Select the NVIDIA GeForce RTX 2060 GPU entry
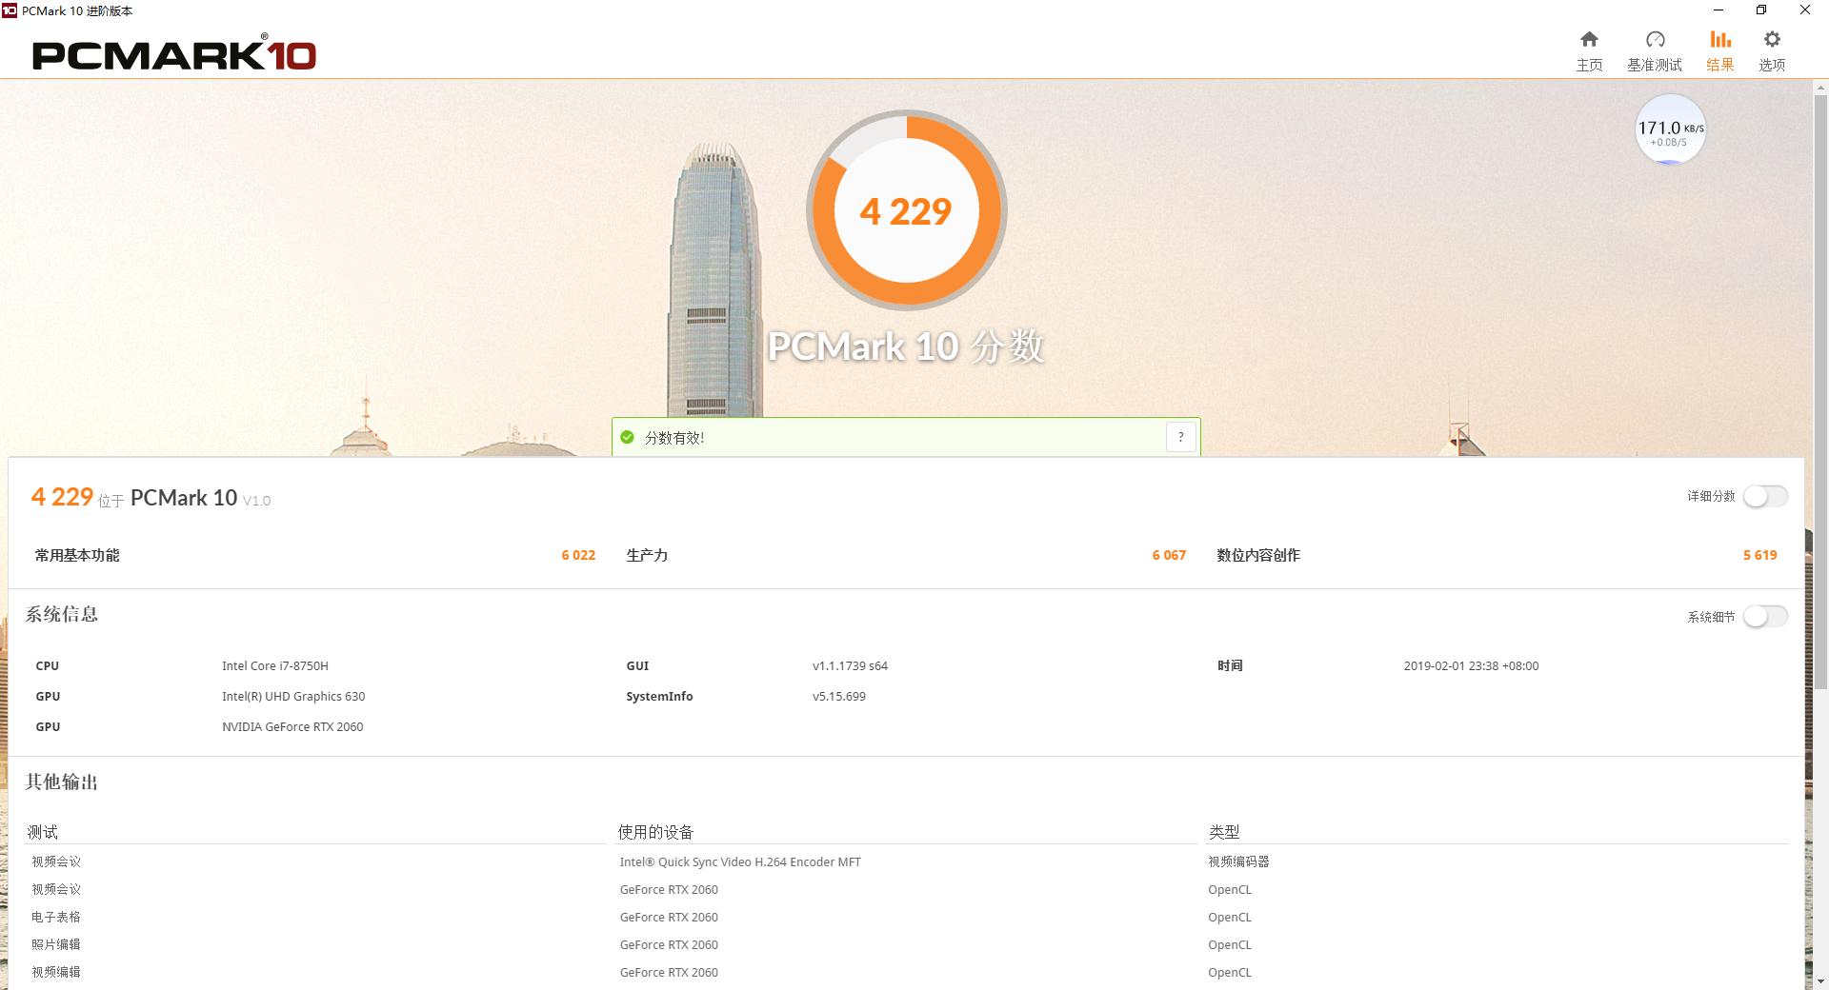The width and height of the screenshot is (1829, 990). pos(292,726)
